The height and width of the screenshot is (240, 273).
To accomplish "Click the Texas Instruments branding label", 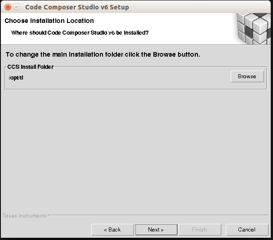I will [x=25, y=216].
